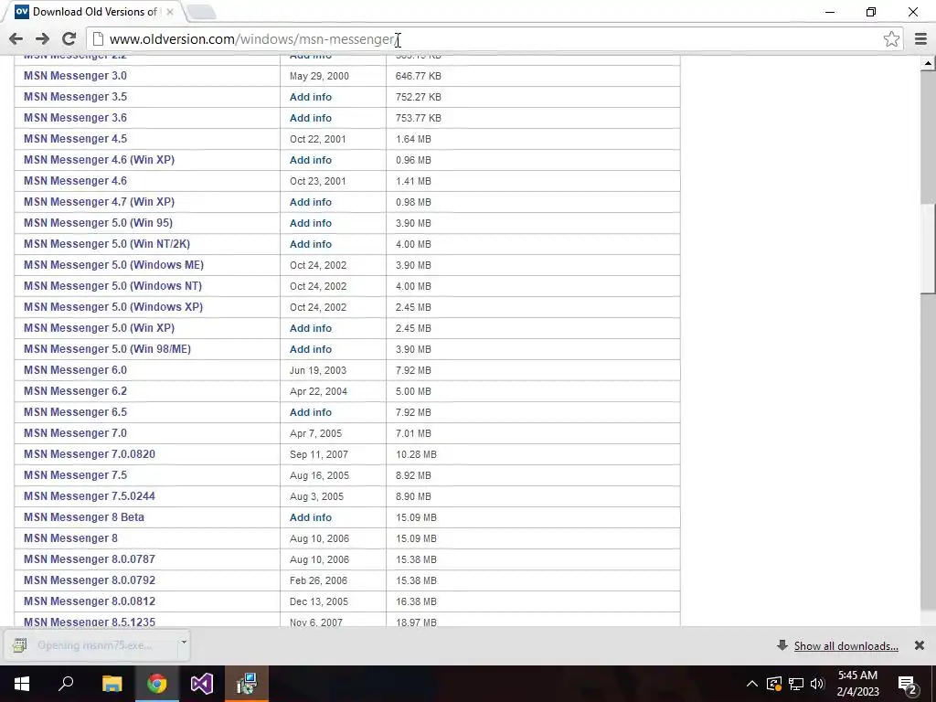This screenshot has height=702, width=936.
Task: Show hidden system tray icons
Action: coord(752,684)
